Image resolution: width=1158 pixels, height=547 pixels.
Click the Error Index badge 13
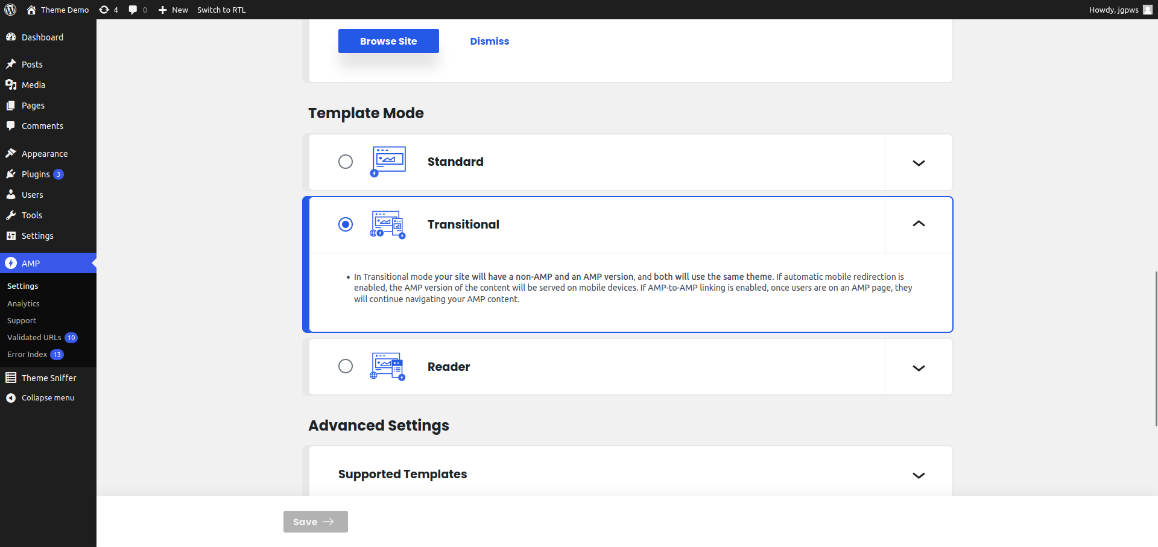(57, 355)
